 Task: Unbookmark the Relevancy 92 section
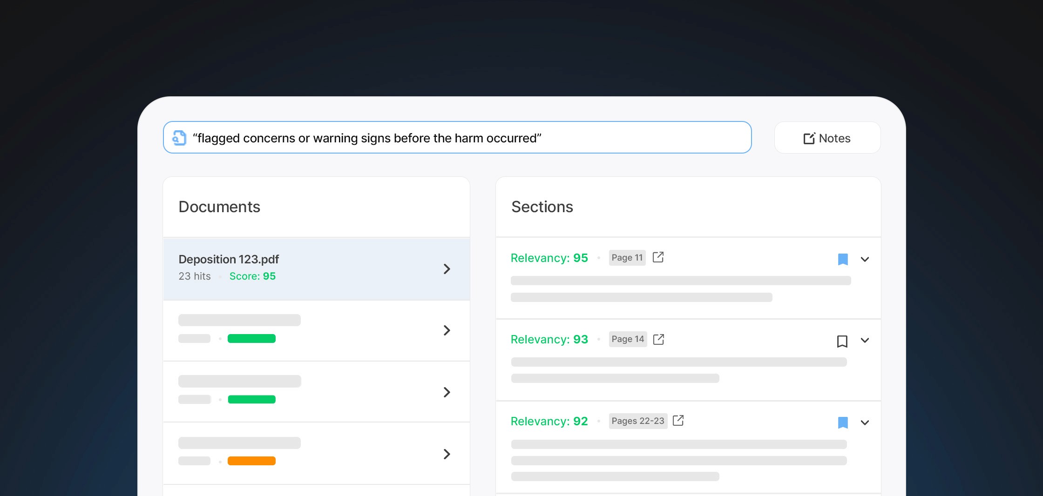coord(843,422)
